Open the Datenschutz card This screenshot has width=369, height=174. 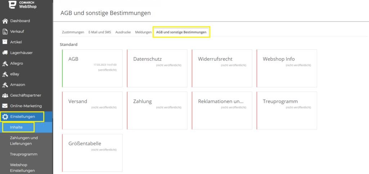pos(157,68)
